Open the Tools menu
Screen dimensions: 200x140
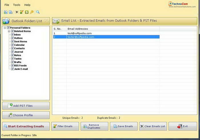tap(17, 5)
